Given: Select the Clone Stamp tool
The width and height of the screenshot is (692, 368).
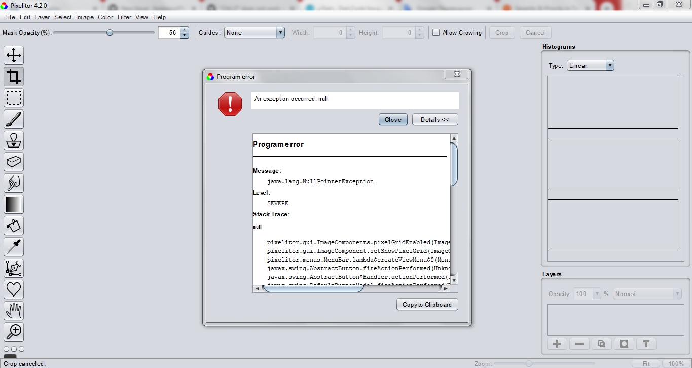Looking at the screenshot, I should [14, 140].
